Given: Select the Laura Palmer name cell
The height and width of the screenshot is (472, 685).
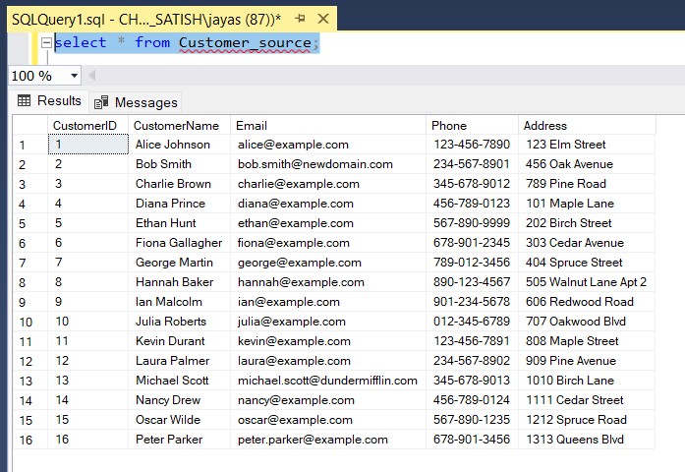Looking at the screenshot, I should [x=179, y=361].
